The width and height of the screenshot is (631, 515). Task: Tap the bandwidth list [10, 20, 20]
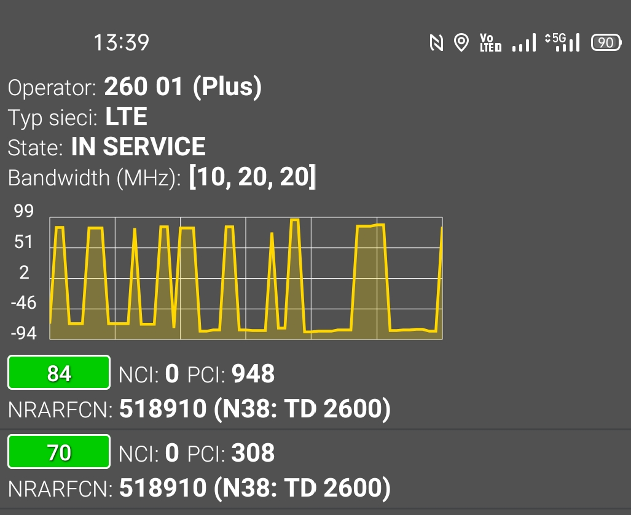pos(252,178)
